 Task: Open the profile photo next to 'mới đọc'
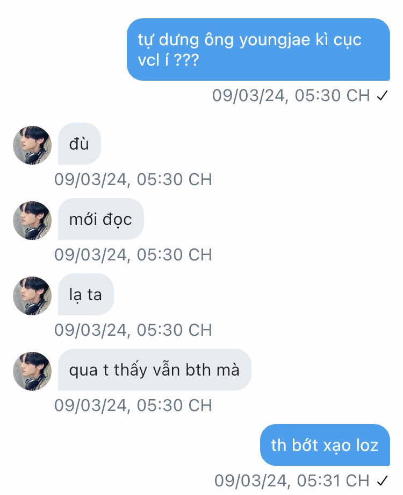pyautogui.click(x=32, y=221)
